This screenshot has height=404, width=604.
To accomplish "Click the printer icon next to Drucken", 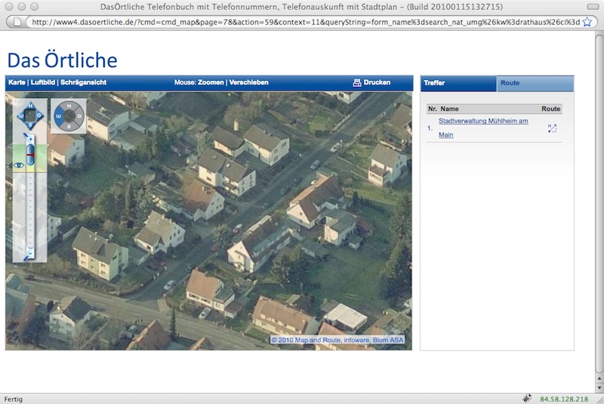I will click(357, 82).
